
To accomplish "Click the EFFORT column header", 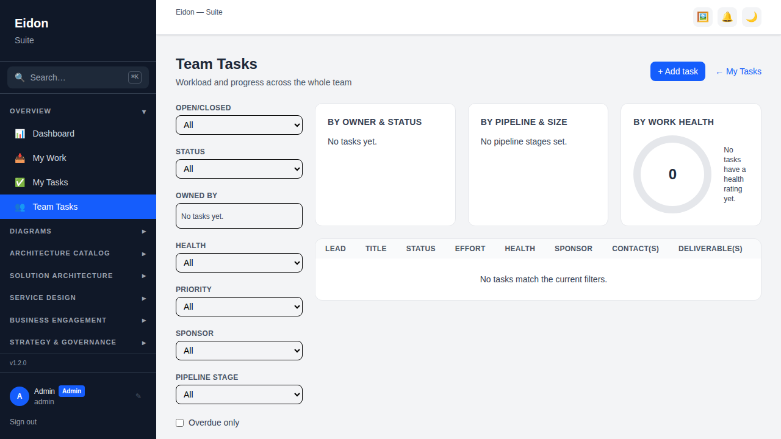I will (x=470, y=249).
